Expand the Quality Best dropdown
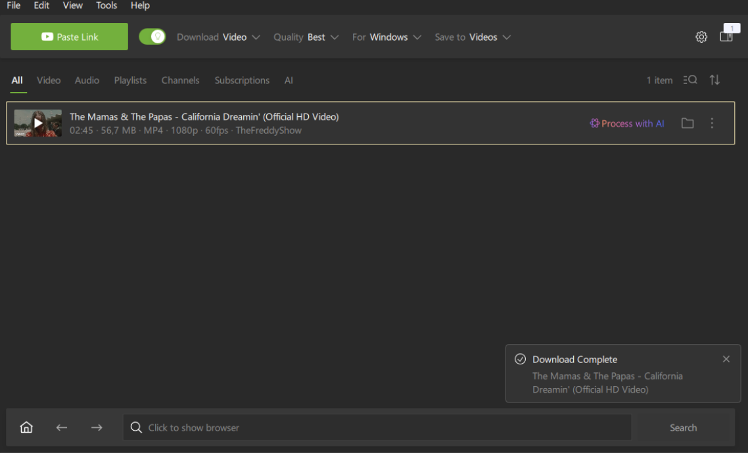 (x=306, y=37)
